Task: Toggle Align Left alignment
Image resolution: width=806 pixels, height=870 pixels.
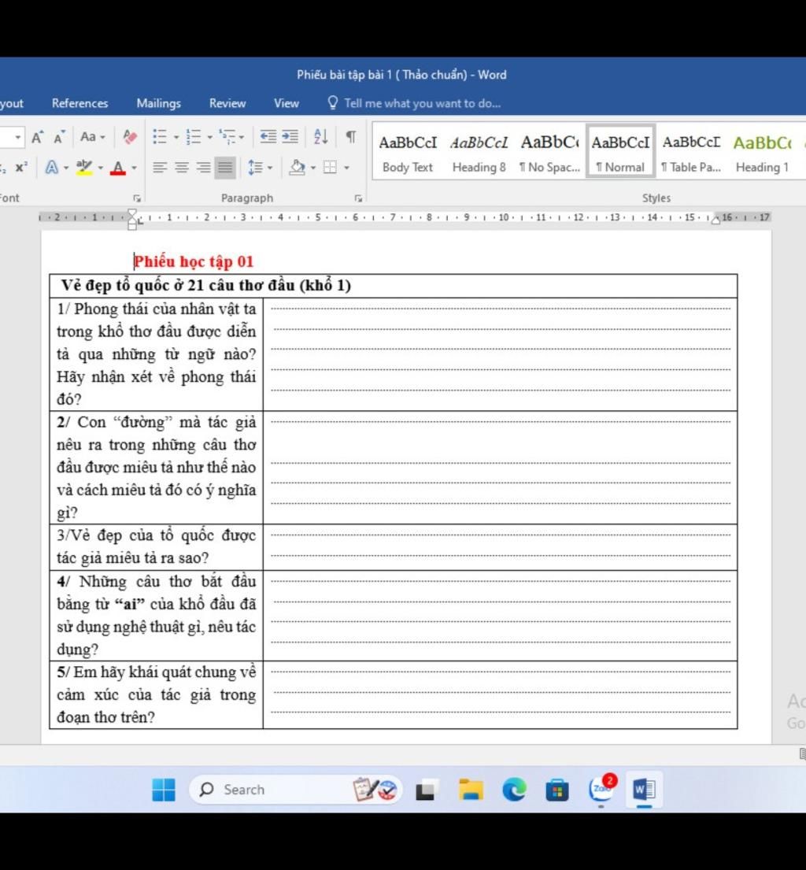Action: pos(160,167)
